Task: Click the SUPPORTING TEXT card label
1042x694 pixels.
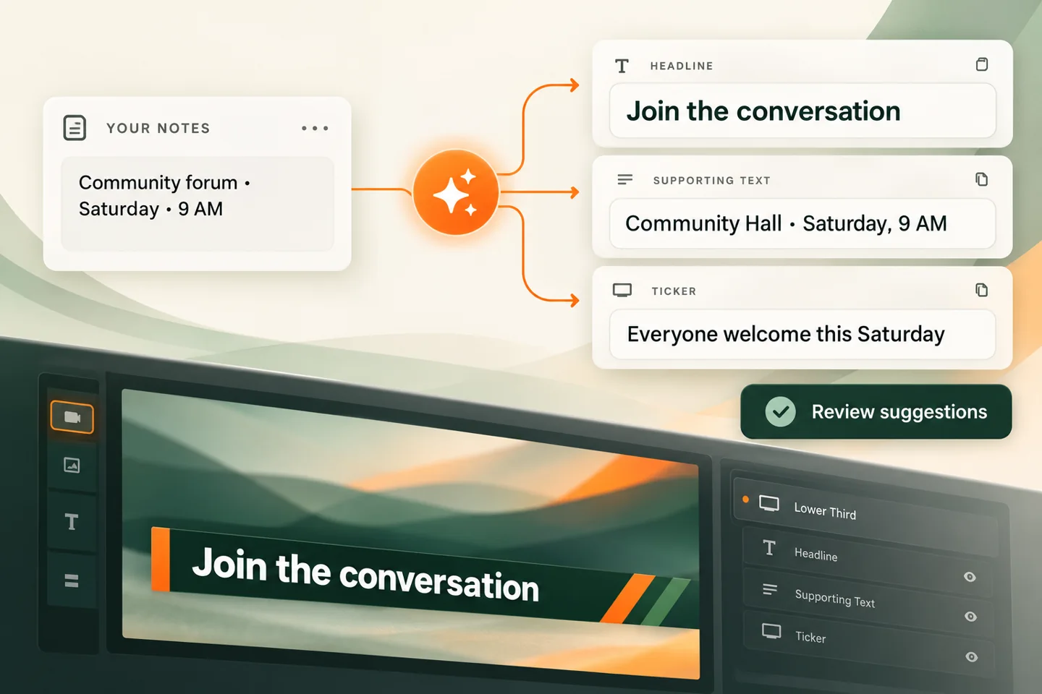Action: [712, 180]
